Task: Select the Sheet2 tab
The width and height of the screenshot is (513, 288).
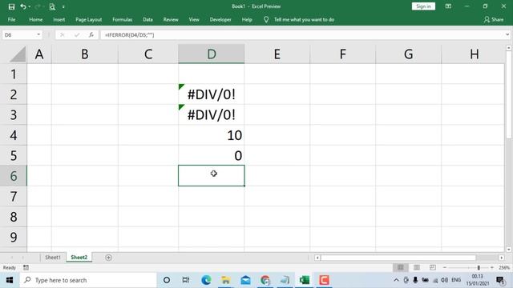Action: 79,258
